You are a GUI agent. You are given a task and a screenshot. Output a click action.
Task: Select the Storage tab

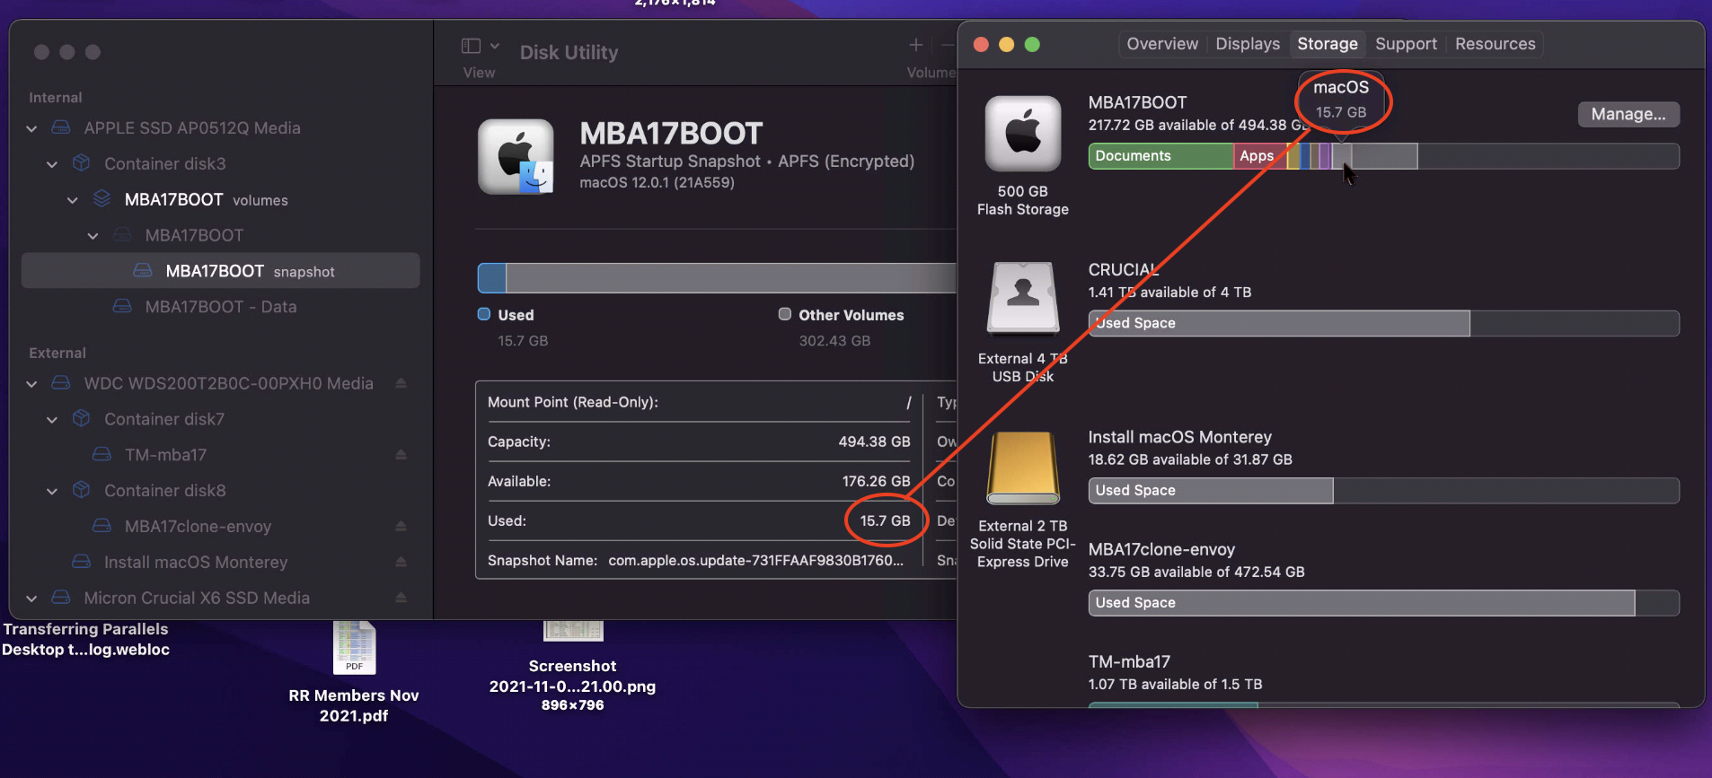click(x=1328, y=44)
